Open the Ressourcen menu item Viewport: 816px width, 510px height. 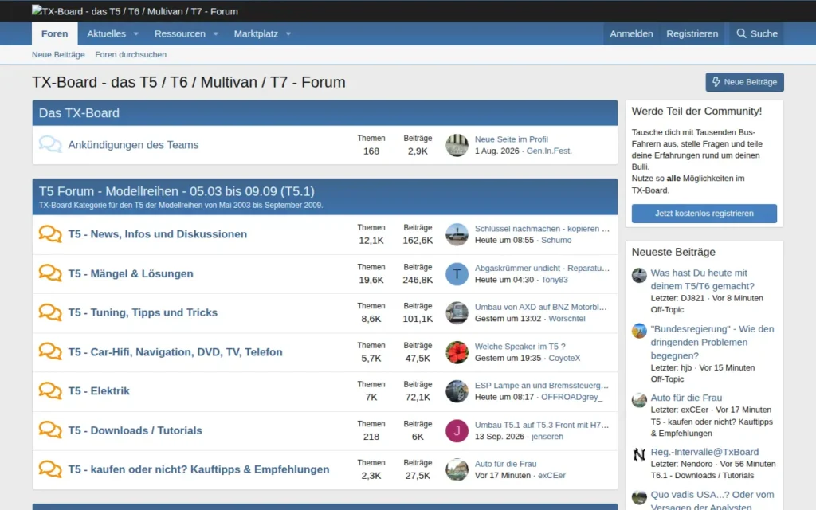tap(179, 33)
